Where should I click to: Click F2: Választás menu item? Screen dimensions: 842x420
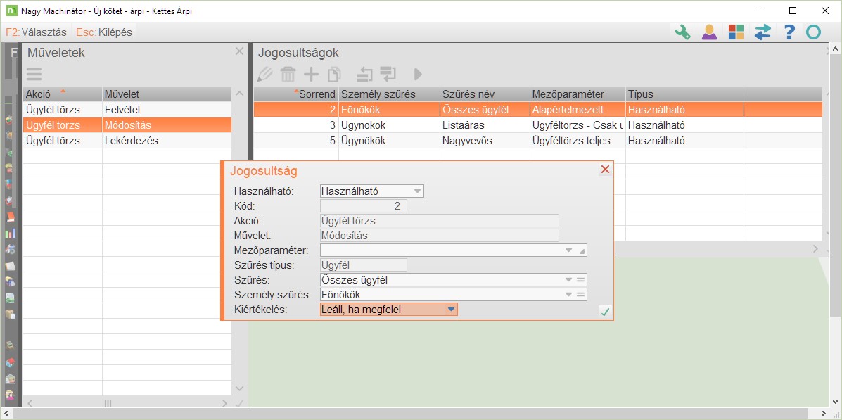click(x=36, y=32)
